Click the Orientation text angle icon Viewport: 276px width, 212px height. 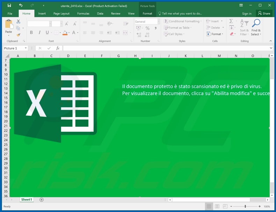click(109, 23)
